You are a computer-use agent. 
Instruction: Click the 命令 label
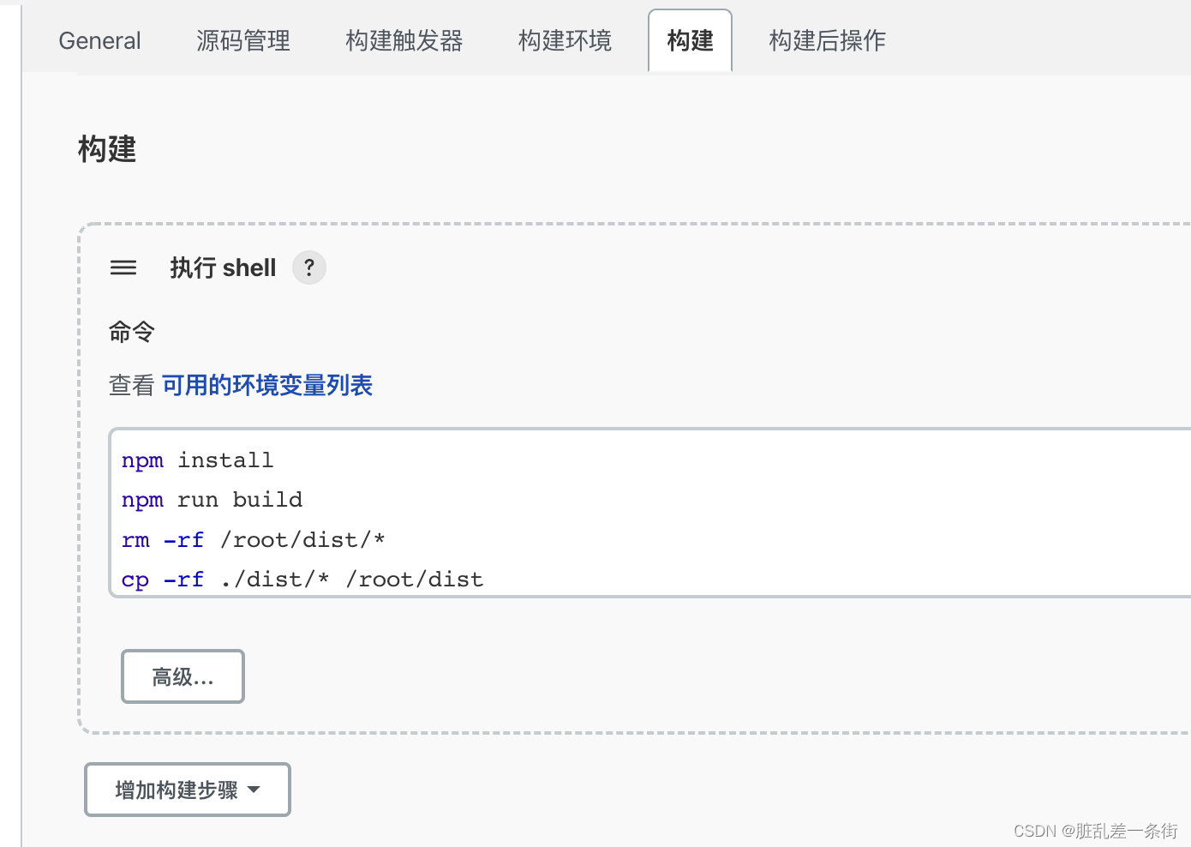132,331
